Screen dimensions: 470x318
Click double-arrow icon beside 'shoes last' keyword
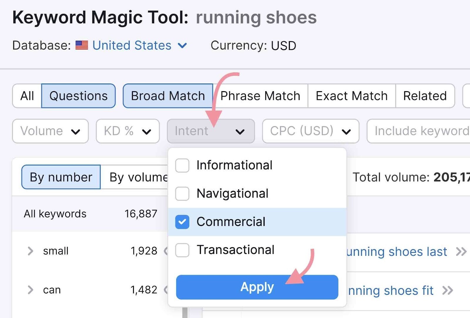(461, 252)
